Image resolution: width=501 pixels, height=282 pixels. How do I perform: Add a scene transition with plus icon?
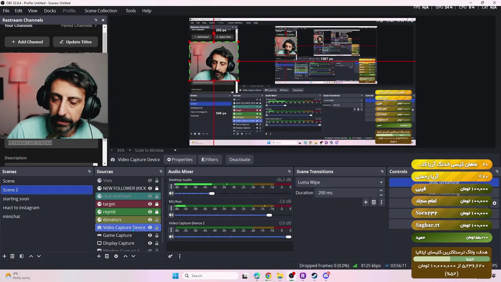click(x=366, y=202)
